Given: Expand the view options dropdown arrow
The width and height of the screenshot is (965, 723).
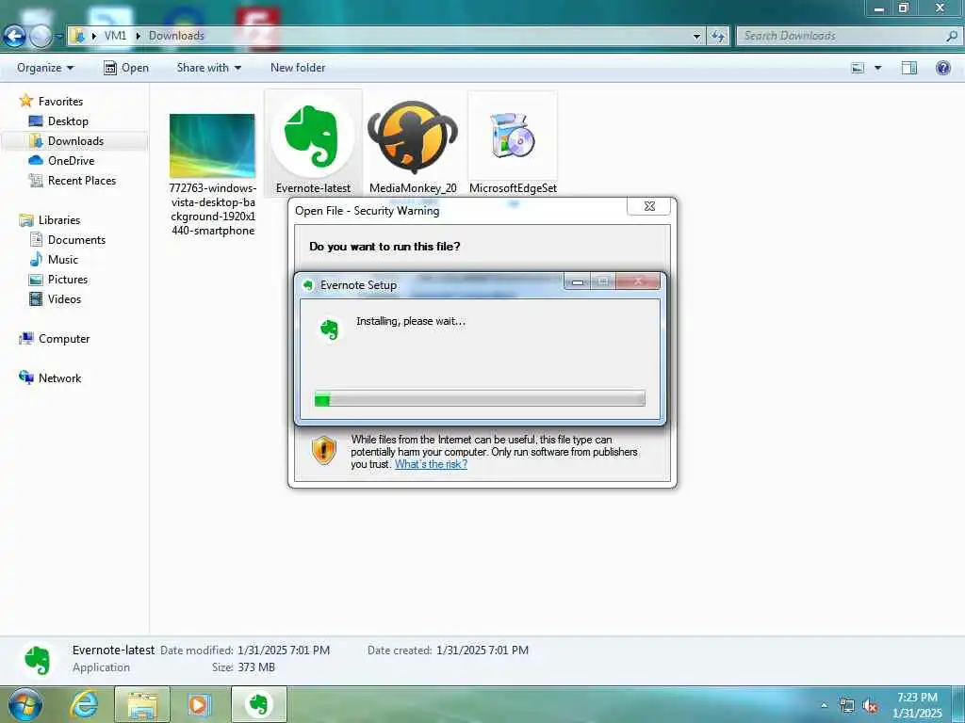Looking at the screenshot, I should click(x=877, y=68).
